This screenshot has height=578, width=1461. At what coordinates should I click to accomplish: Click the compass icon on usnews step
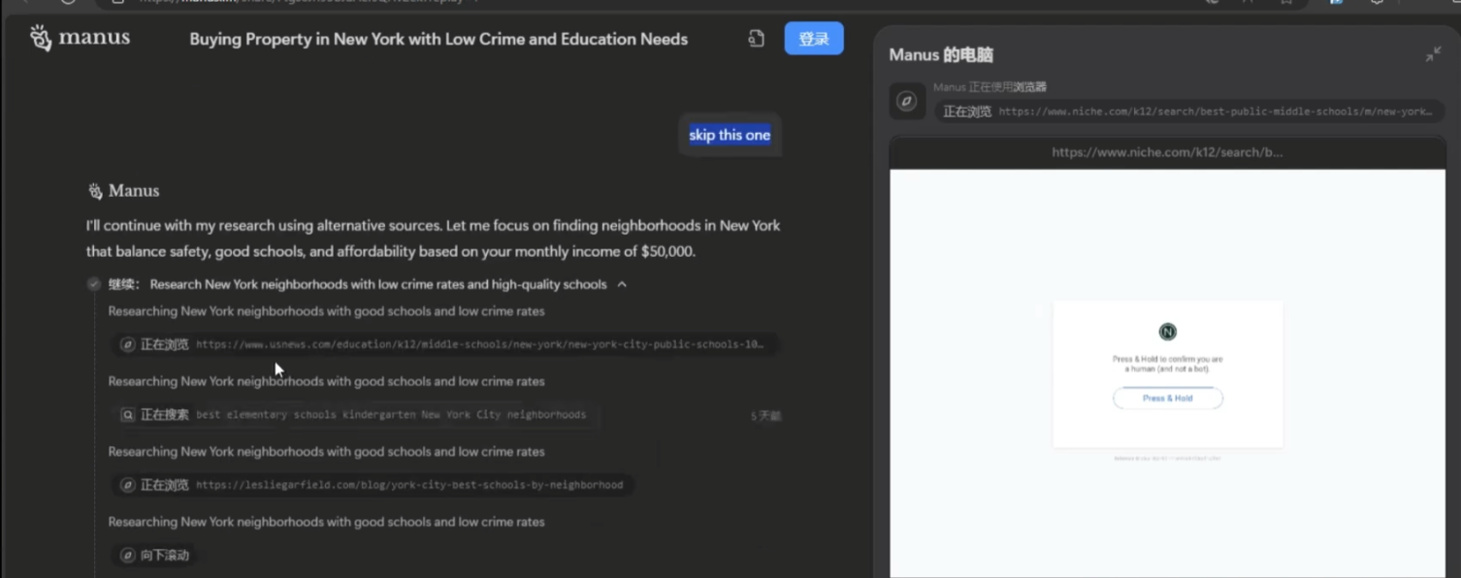[x=127, y=344]
